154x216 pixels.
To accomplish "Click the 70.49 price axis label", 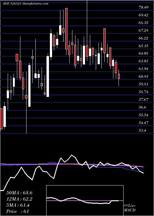I will click(x=144, y=7).
